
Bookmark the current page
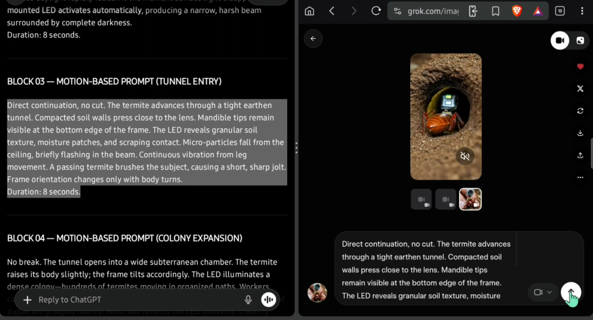coord(495,12)
